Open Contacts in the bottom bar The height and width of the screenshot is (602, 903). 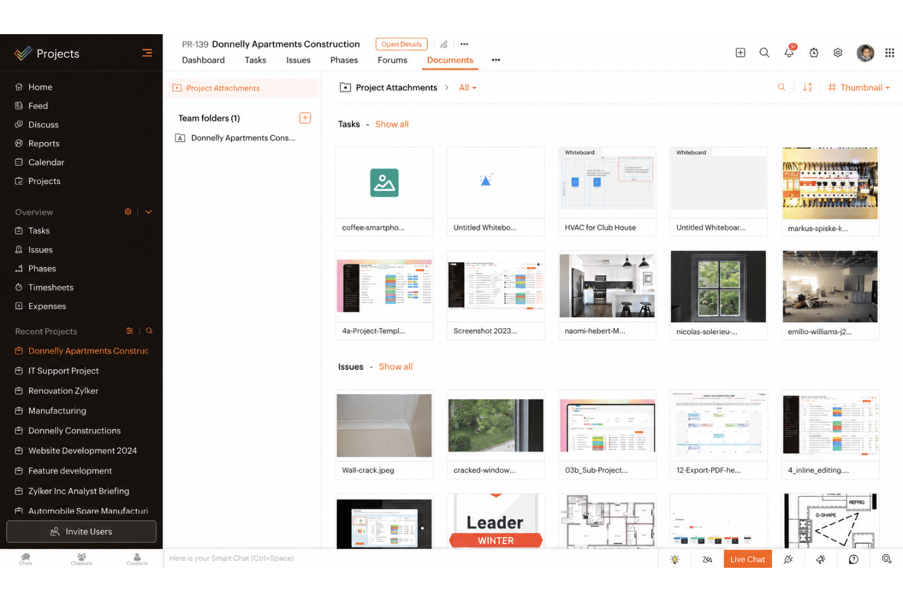[137, 559]
